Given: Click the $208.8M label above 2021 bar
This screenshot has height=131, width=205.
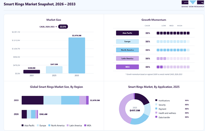Looking at the screenshot, I should click(x=32, y=68).
